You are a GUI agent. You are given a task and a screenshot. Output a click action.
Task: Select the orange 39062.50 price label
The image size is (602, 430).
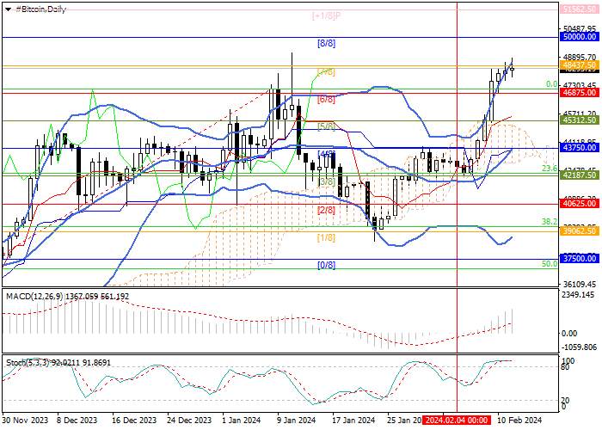(x=580, y=230)
